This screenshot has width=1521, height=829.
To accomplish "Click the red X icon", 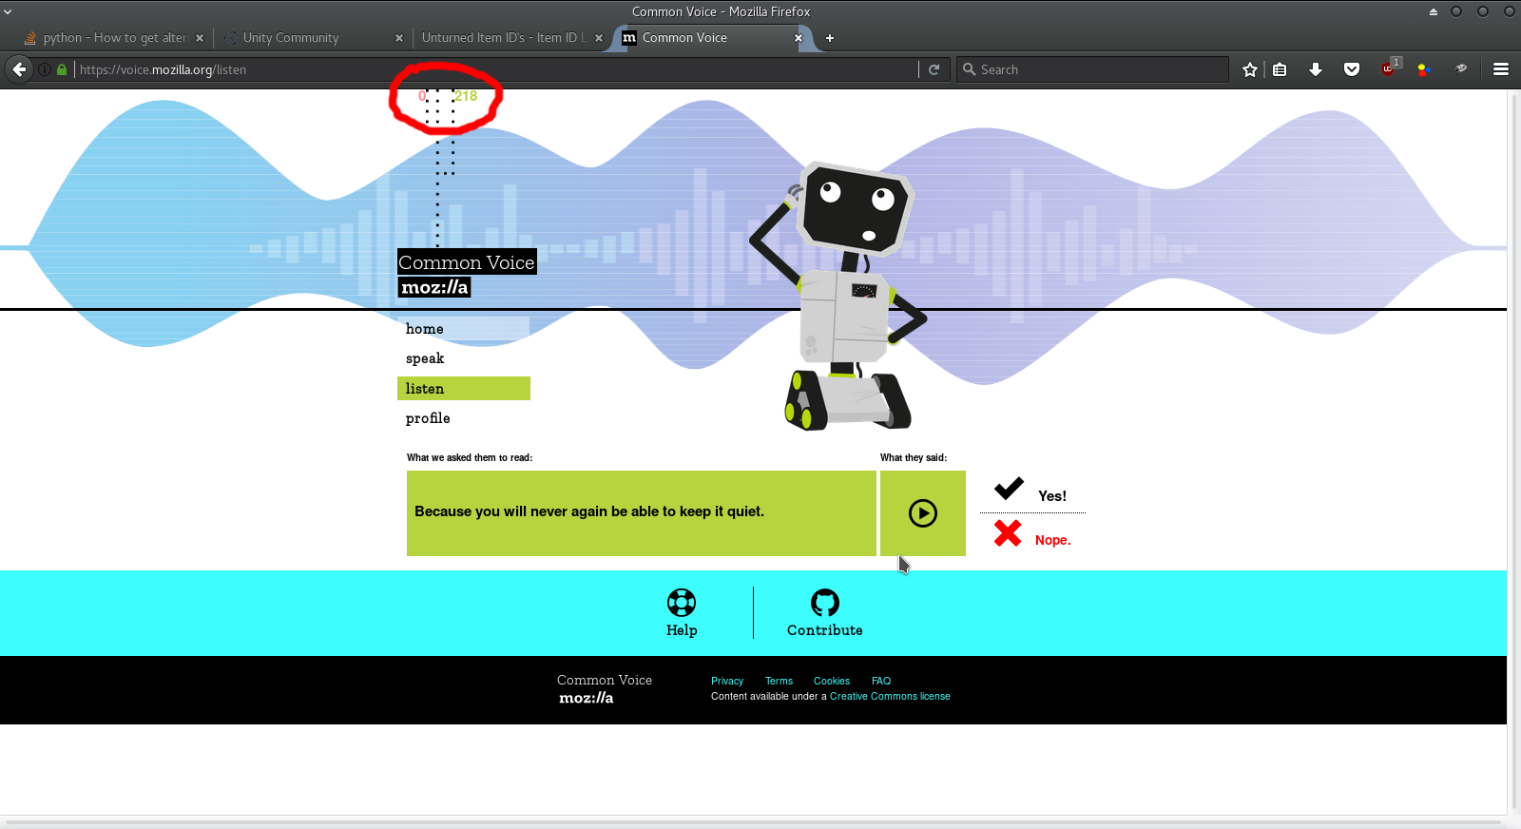I will click(1008, 533).
